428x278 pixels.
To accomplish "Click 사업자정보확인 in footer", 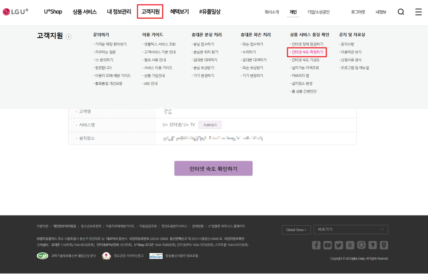I will click(x=234, y=239).
